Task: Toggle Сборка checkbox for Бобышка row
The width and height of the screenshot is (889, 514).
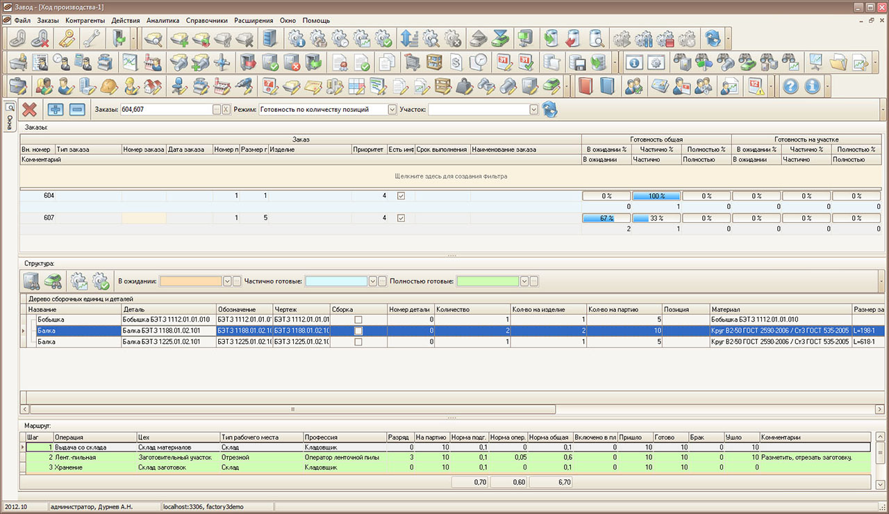Action: click(x=358, y=320)
